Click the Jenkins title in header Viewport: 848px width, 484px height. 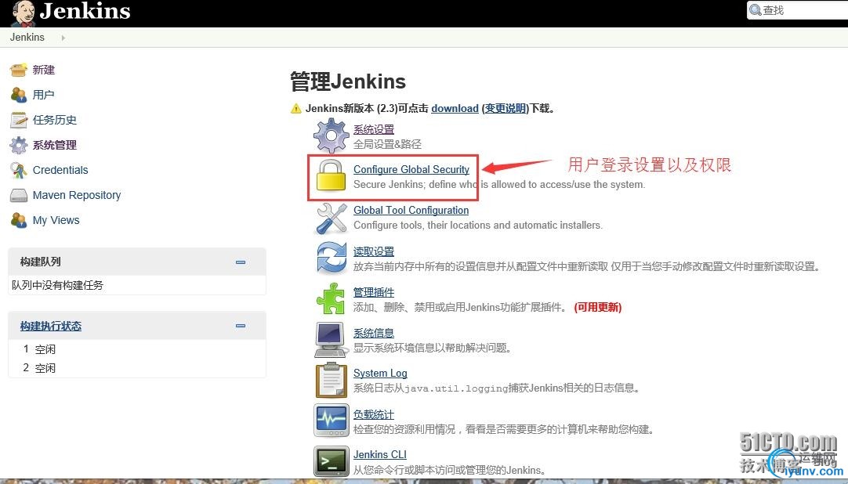[85, 11]
